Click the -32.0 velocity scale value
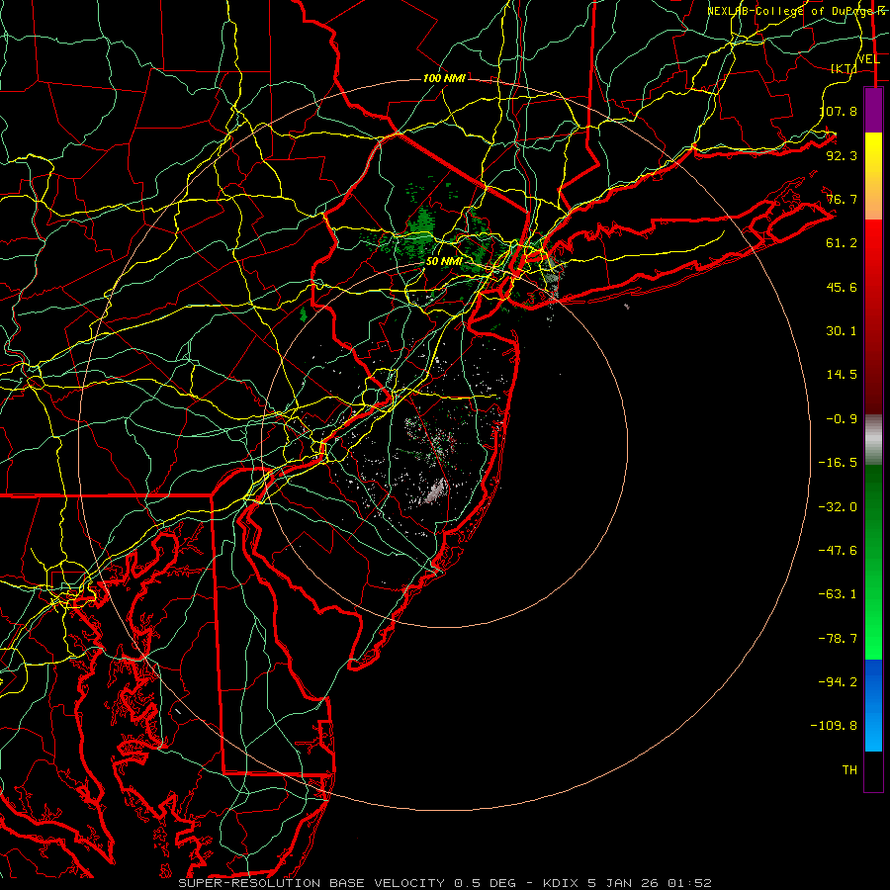This screenshot has height=890, width=890. click(838, 507)
